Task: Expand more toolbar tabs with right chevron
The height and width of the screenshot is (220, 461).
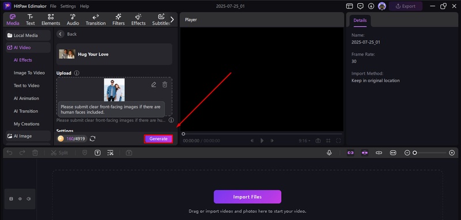Action: pos(172,20)
